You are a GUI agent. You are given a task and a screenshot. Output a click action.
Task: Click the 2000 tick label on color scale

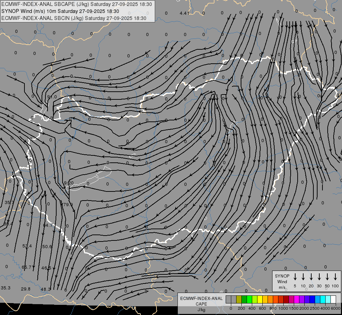pos(304,308)
